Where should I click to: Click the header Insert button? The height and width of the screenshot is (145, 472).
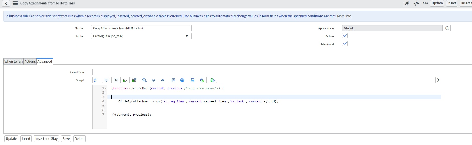(x=452, y=3)
